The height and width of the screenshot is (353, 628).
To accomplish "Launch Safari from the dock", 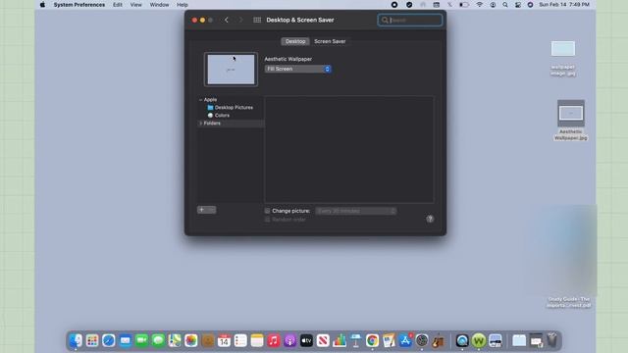I will (x=109, y=340).
